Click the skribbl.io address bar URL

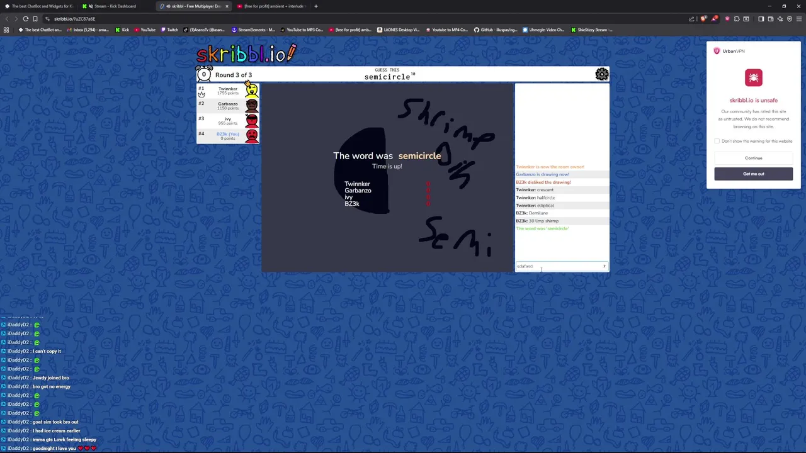point(74,19)
